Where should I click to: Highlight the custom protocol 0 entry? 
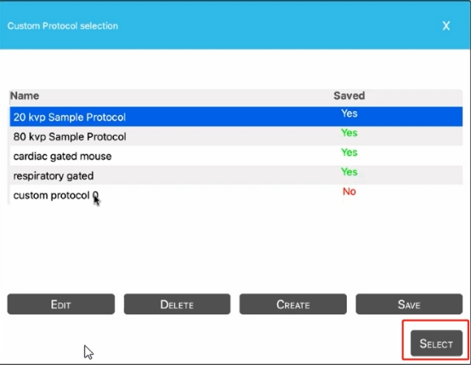tap(236, 195)
